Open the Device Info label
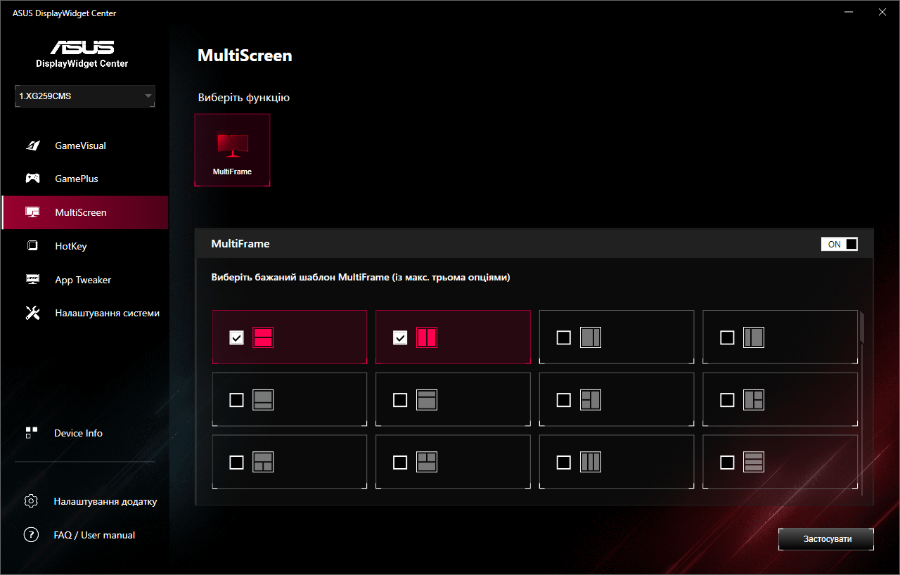Viewport: 900px width, 575px height. 78,433
